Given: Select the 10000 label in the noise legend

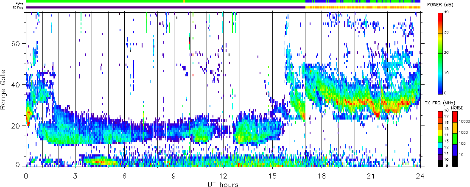Looking at the screenshot, I should click(x=462, y=120).
